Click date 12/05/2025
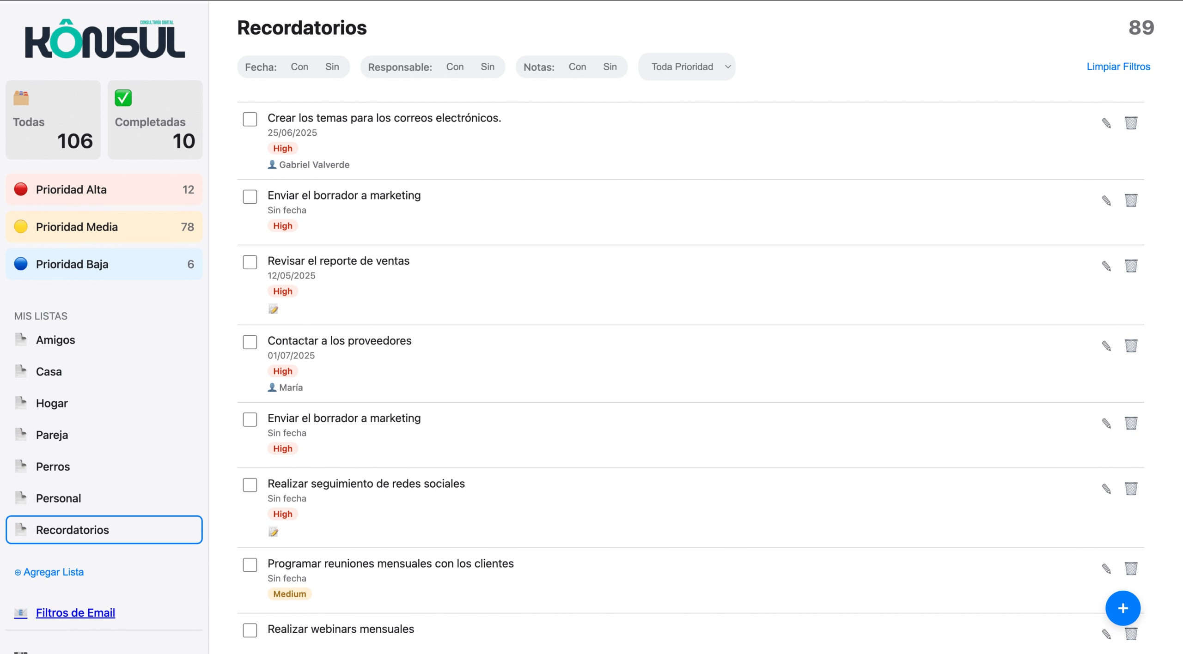 (x=292, y=276)
